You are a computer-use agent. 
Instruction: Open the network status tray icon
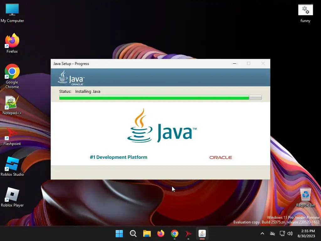[282, 233]
